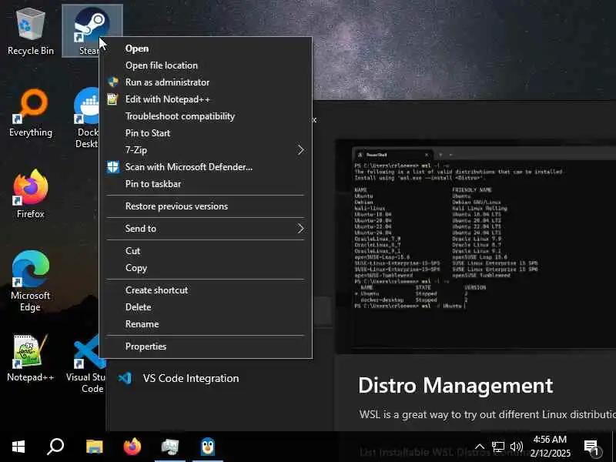This screenshot has height=462, width=616.
Task: Expand the Send to submenu
Action: (x=206, y=228)
